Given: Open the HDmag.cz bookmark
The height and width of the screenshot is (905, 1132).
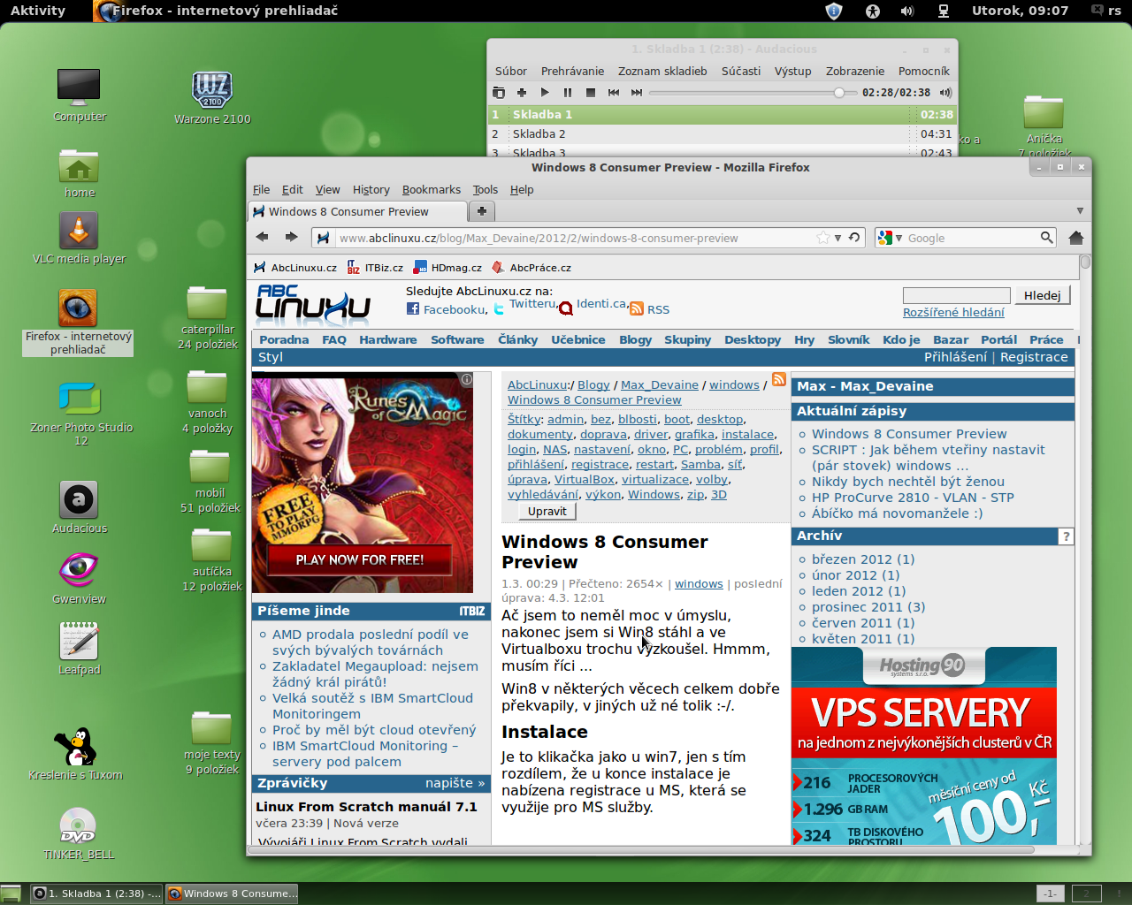Looking at the screenshot, I should coord(447,268).
